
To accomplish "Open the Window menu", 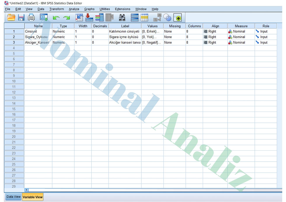I will pyautogui.click(x=141, y=9).
